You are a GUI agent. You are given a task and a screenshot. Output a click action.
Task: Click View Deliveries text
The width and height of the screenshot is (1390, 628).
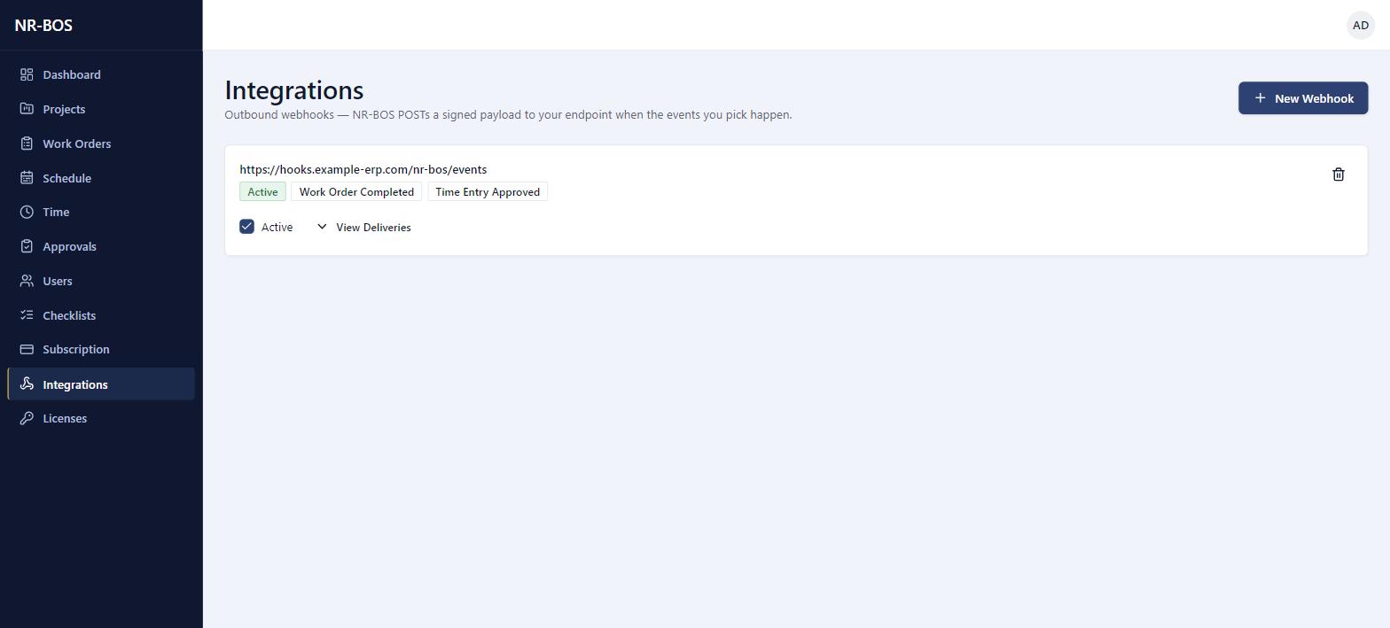373,228
